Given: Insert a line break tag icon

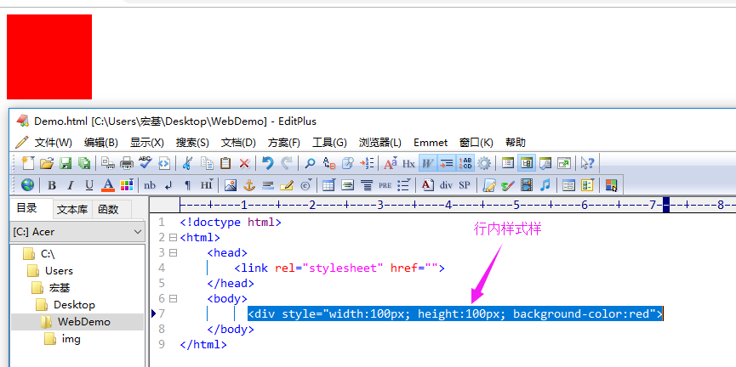Looking at the screenshot, I should click(168, 185).
